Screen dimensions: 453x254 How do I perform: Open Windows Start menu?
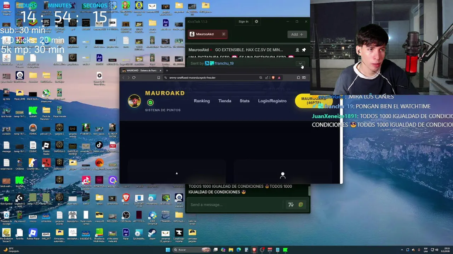point(168,250)
